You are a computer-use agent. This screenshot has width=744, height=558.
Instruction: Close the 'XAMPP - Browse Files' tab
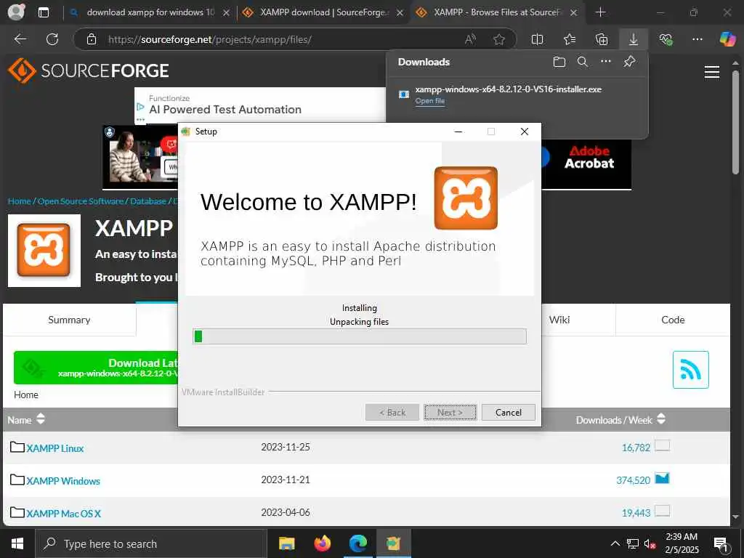574,13
